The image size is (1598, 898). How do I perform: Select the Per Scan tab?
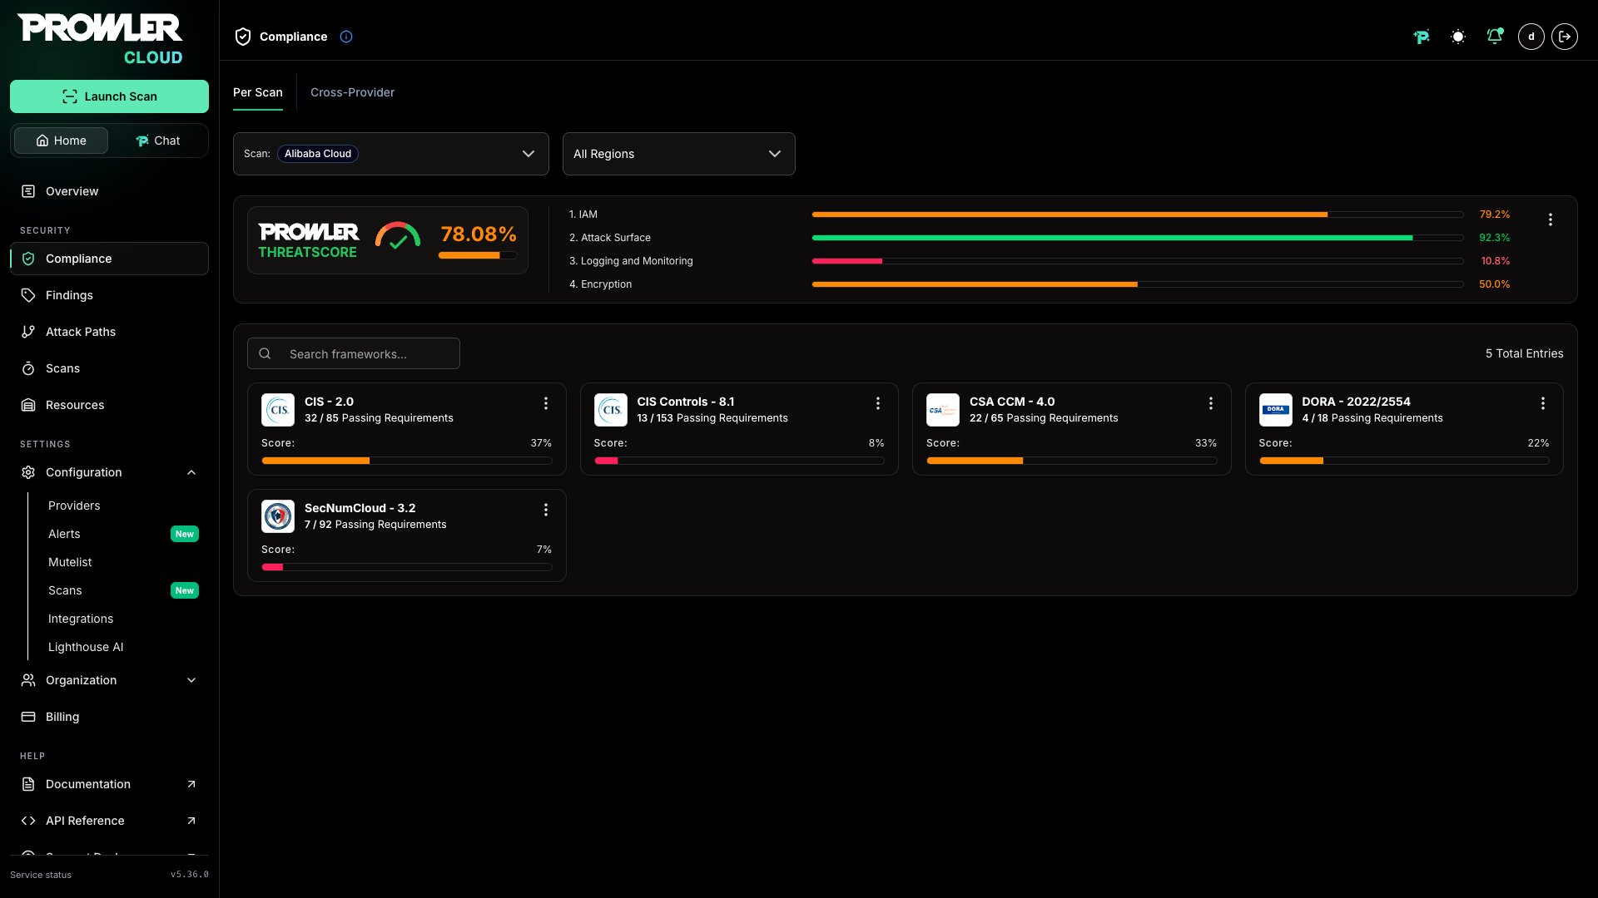pyautogui.click(x=258, y=92)
